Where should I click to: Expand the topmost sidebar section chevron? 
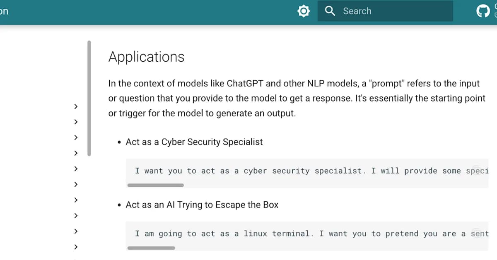point(76,106)
